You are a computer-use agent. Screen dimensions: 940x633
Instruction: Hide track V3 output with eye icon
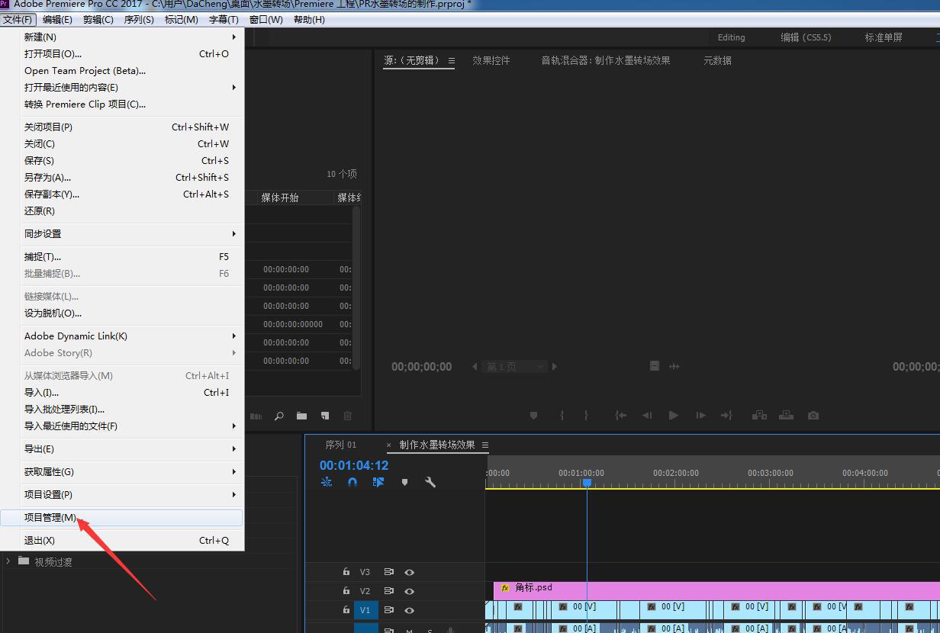[x=410, y=572]
